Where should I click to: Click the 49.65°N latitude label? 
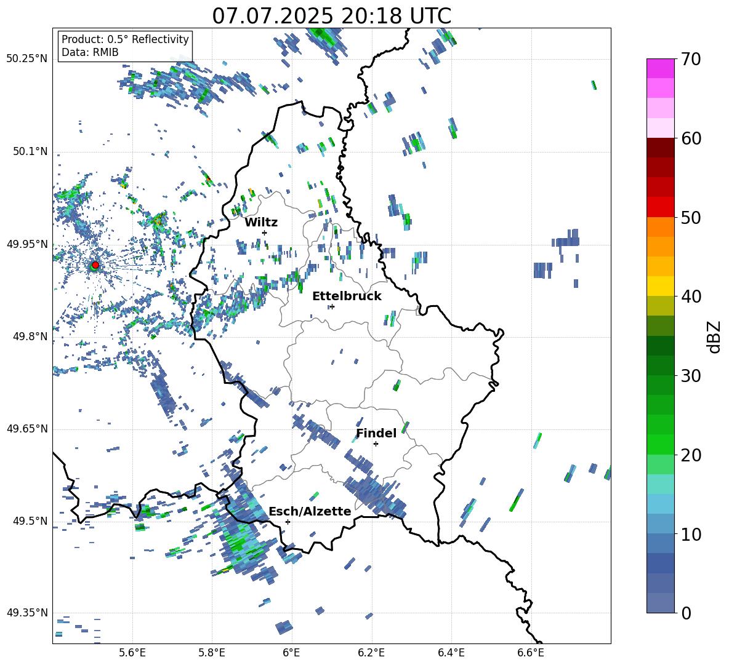click(x=27, y=428)
